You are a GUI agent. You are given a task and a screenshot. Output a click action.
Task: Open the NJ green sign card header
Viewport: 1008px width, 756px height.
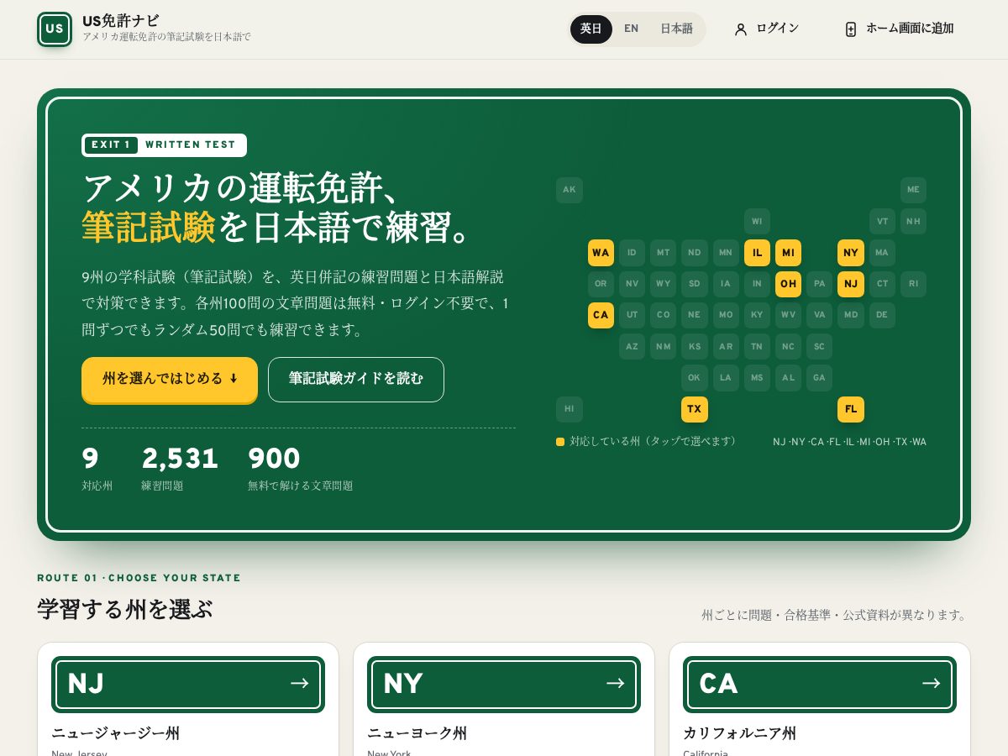tap(188, 685)
